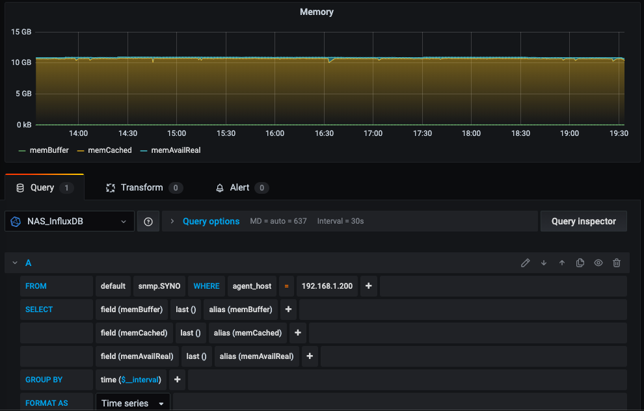Click last () aggregation in memAvailReal row

coord(196,356)
